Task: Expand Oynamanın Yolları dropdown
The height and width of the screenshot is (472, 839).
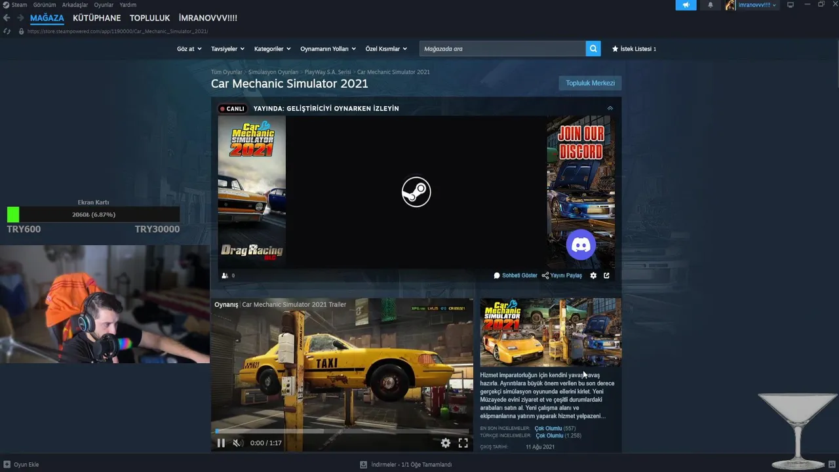Action: point(328,49)
